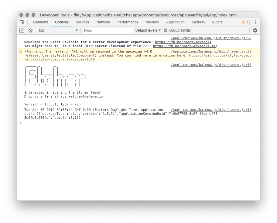Open the fb.me/react-devtools link
This screenshot has width=277, height=223.
tap(183, 42)
